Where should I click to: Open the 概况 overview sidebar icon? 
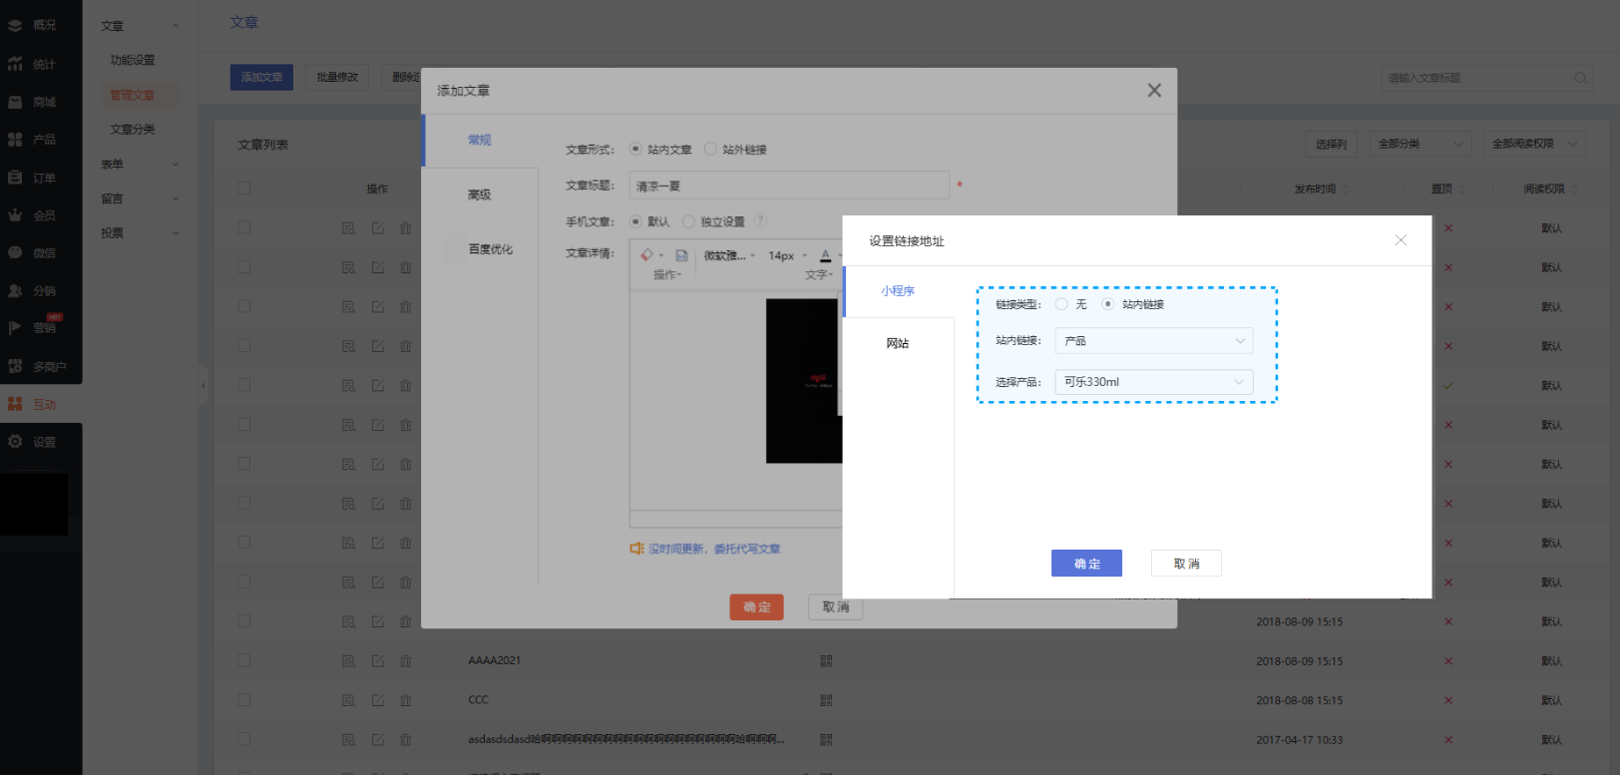point(15,25)
